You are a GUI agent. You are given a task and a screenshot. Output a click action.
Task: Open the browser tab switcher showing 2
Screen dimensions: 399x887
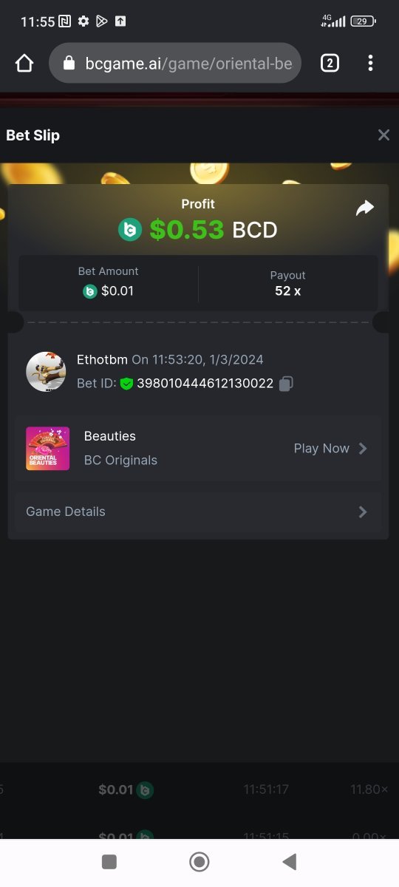(330, 64)
